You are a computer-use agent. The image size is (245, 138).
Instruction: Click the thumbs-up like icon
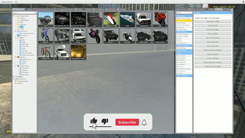coord(94,121)
